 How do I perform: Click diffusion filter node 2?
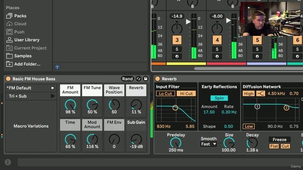tap(286, 108)
